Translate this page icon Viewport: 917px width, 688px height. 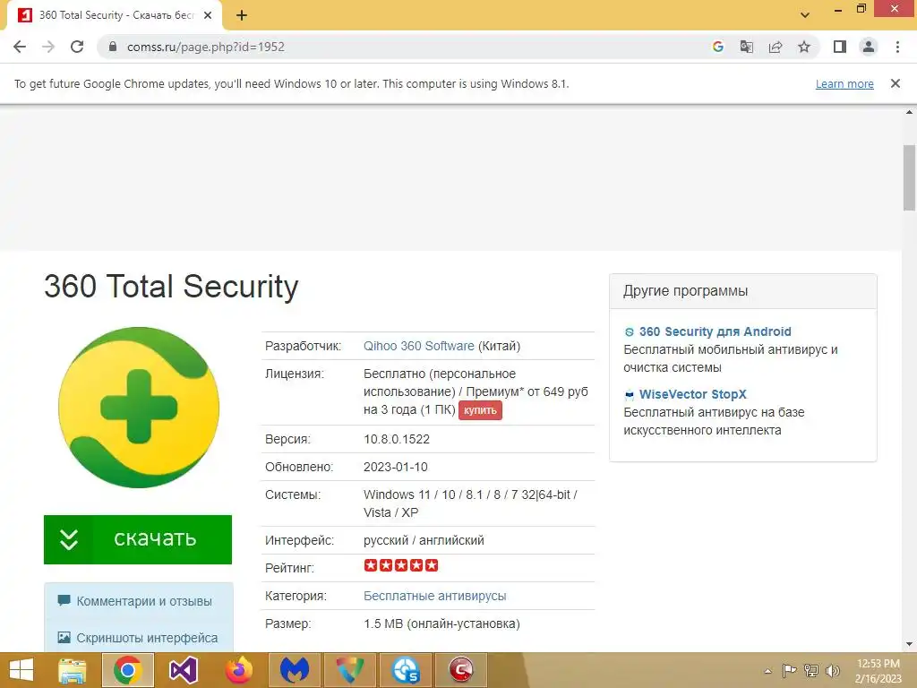(x=747, y=47)
